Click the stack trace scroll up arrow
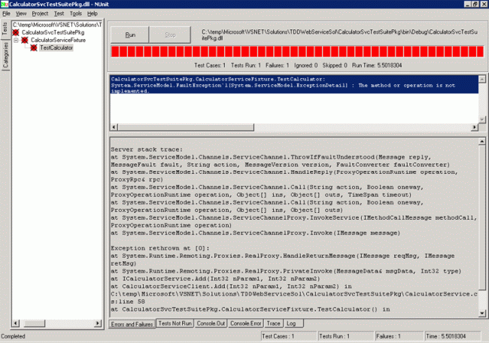Image resolution: width=489 pixels, height=343 pixels. point(482,141)
